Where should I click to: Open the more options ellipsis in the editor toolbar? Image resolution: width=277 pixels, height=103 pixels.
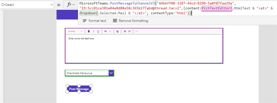[137, 31]
